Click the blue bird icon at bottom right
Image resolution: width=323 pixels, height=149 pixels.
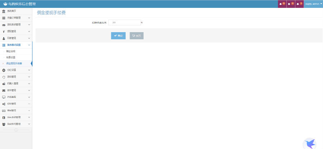(309, 143)
